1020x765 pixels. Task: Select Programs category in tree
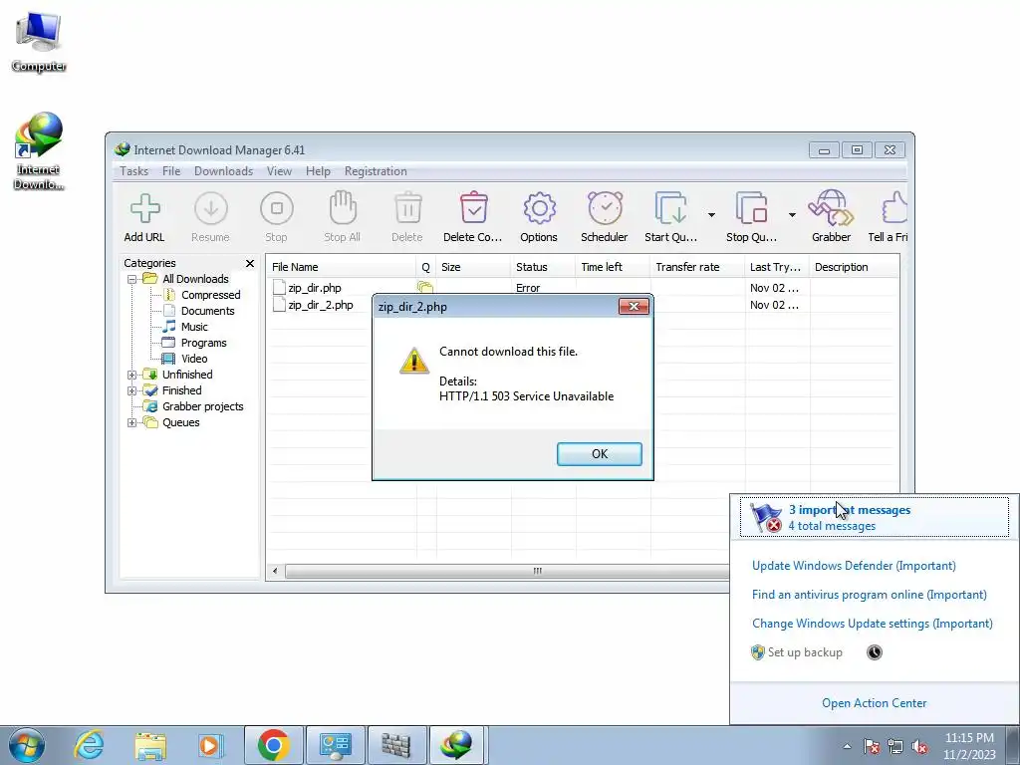[x=203, y=343]
